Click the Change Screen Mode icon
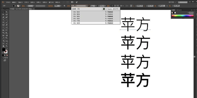The image size is (197, 98). [5, 61]
